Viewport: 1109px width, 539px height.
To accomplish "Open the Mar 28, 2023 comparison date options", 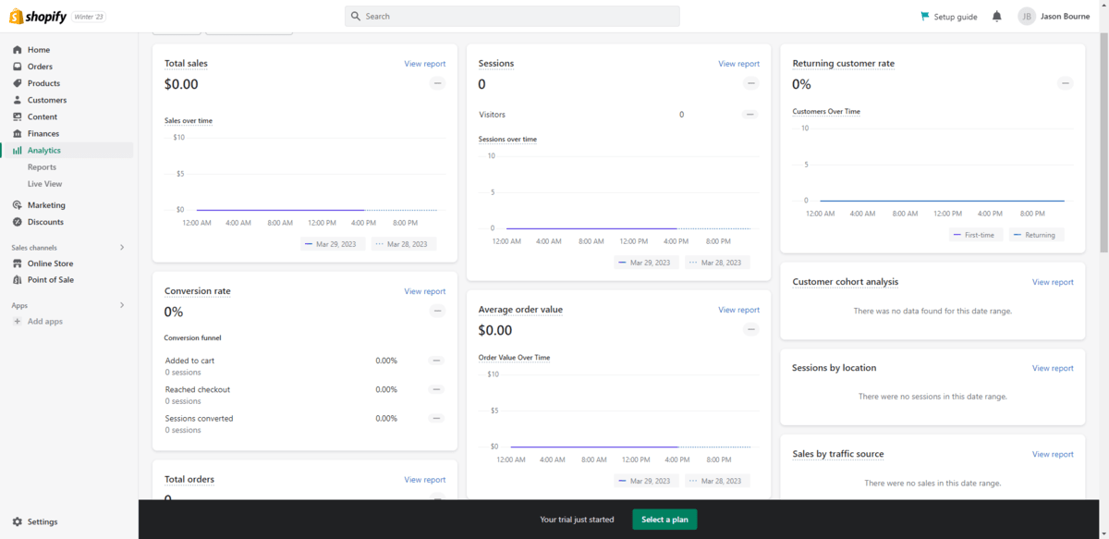I will [x=403, y=243].
